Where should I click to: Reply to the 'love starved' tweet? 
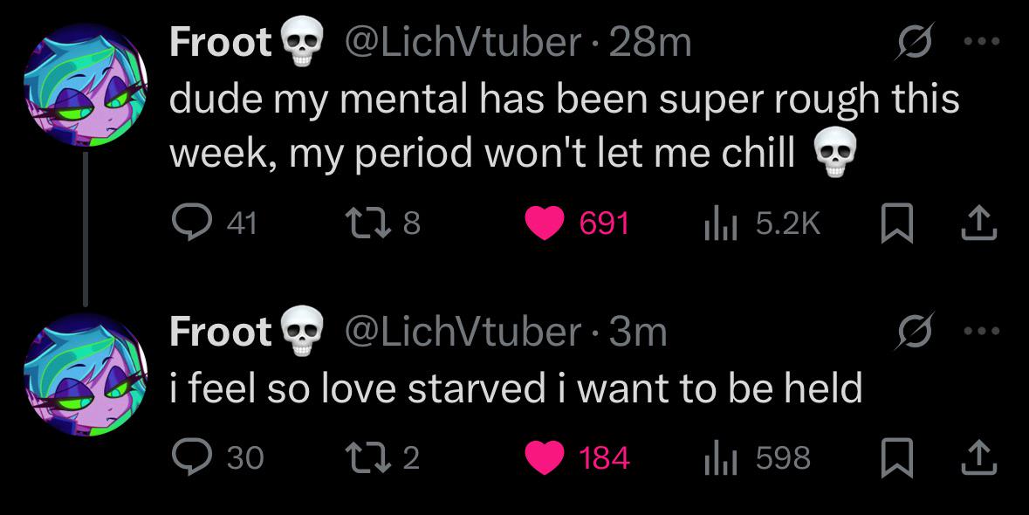coord(188,457)
